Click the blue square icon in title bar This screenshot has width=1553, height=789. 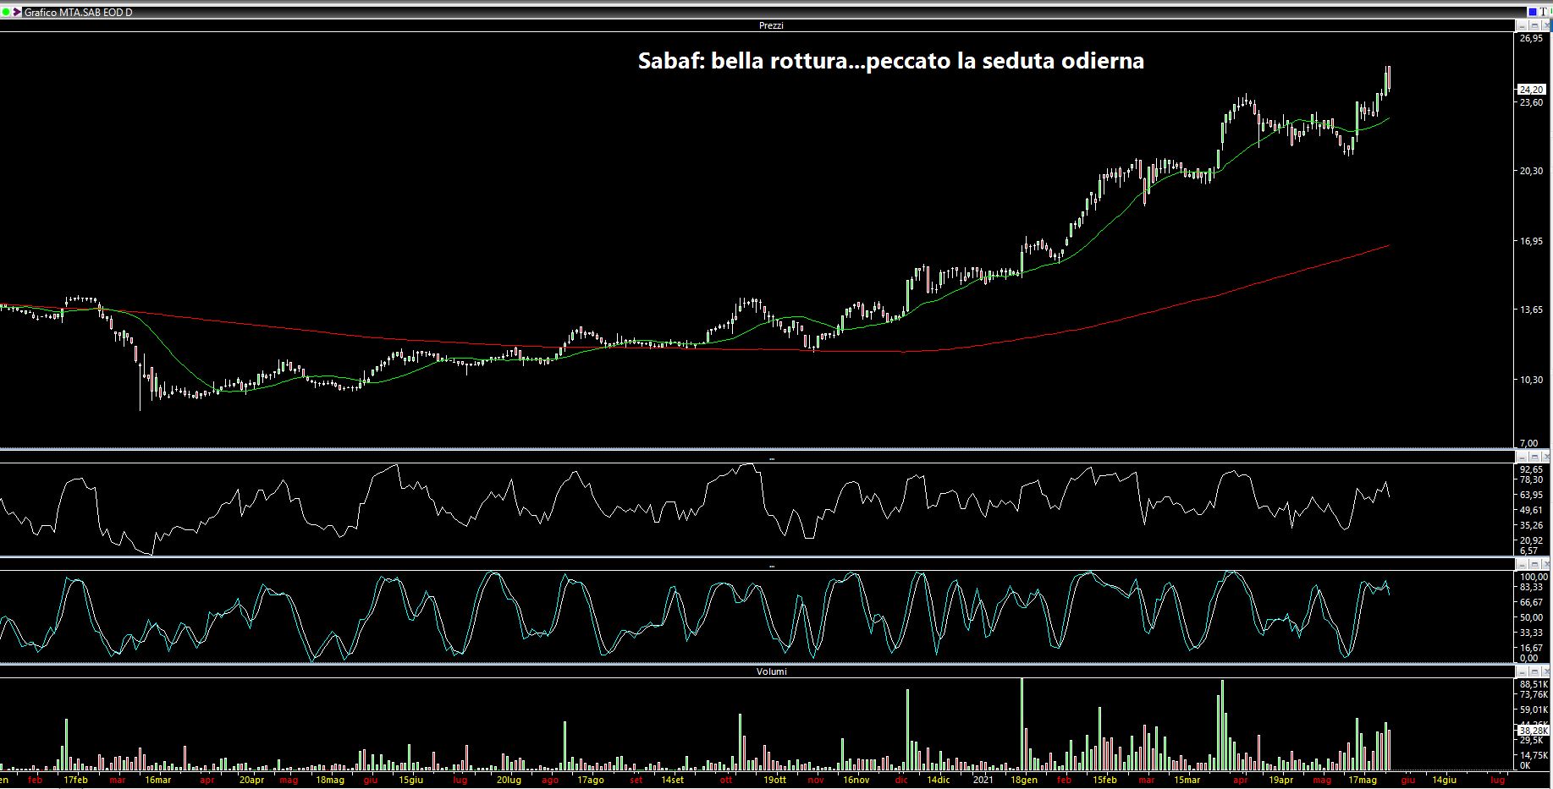click(1533, 12)
